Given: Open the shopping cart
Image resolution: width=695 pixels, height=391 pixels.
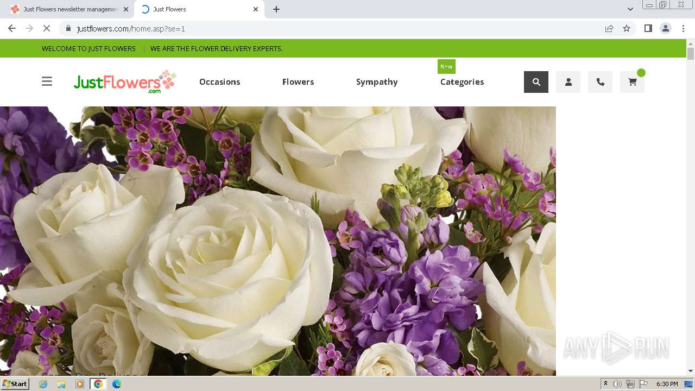Looking at the screenshot, I should (632, 82).
